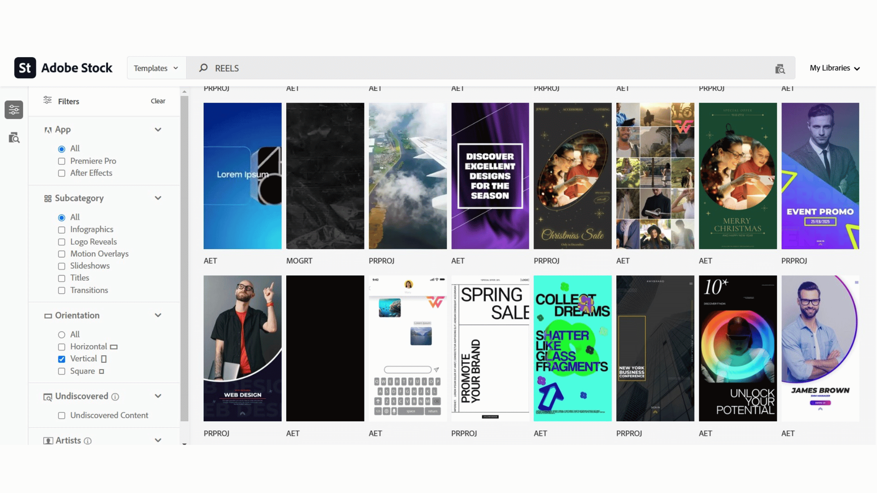Viewport: 877px width, 493px height.
Task: Open the Templates content type dropdown
Action: (156, 68)
